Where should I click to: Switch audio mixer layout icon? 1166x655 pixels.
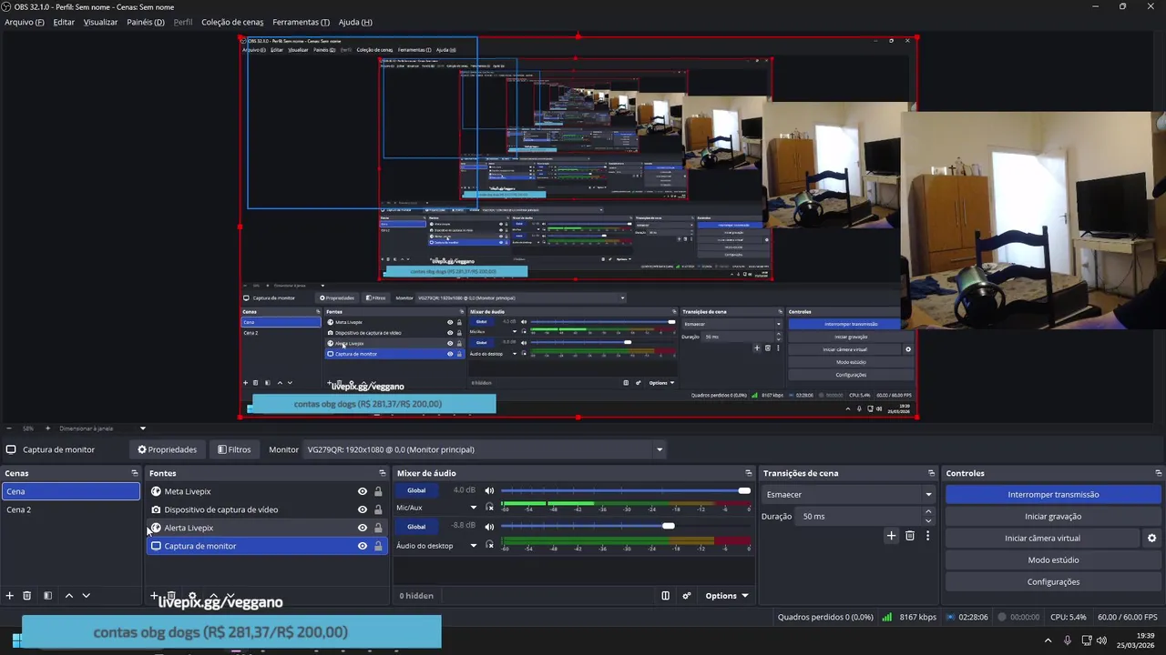665,596
